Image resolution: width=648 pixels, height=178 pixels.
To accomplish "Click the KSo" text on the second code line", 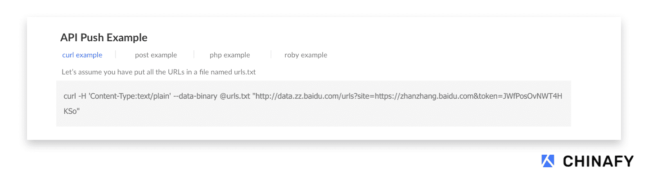I will click(72, 111).
